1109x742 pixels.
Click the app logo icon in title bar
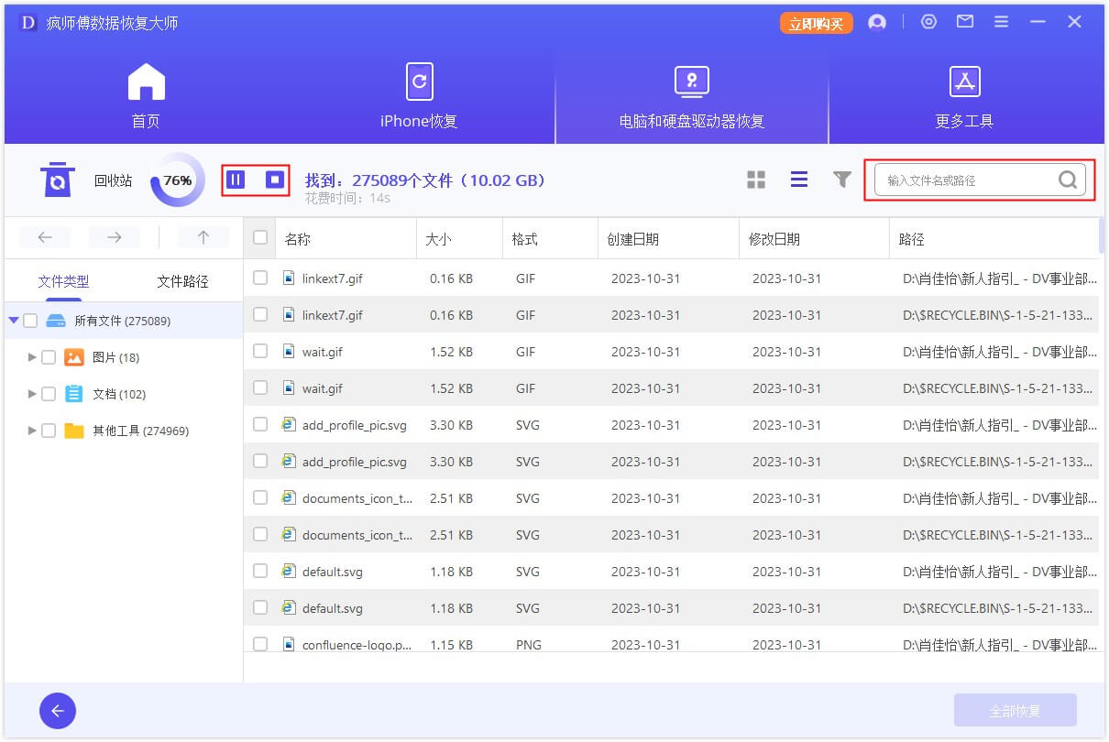28,22
